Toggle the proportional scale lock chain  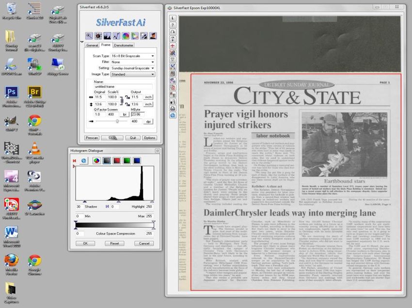(121, 101)
